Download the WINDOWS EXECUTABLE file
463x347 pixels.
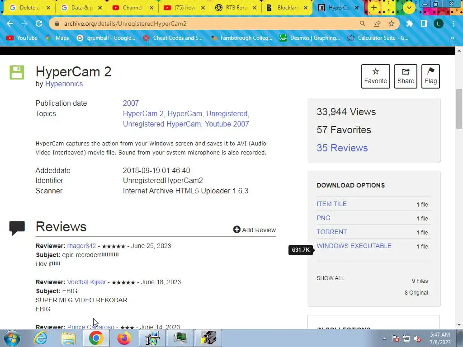click(354, 246)
